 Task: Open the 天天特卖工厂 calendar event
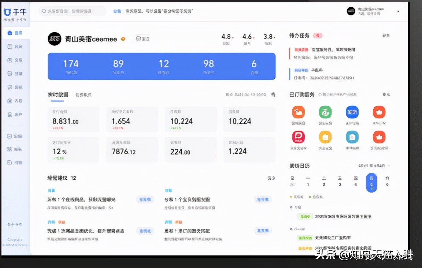(324, 238)
